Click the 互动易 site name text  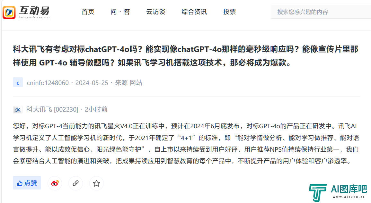click(34, 10)
